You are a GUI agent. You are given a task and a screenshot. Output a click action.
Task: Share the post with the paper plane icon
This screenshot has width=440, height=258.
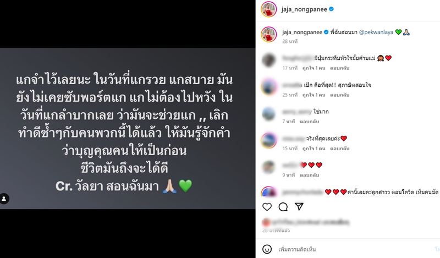click(299, 207)
